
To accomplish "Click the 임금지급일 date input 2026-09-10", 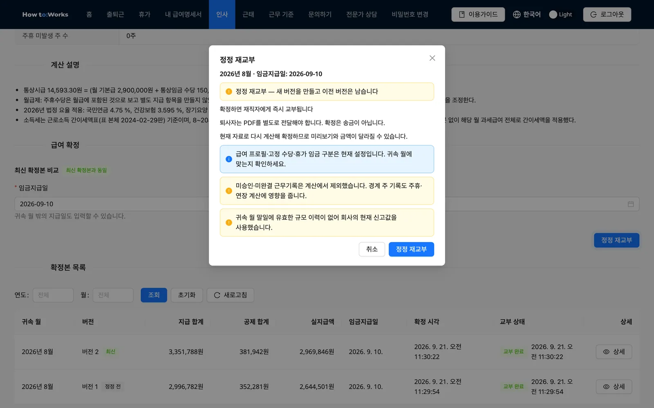I will pyautogui.click(x=327, y=204).
